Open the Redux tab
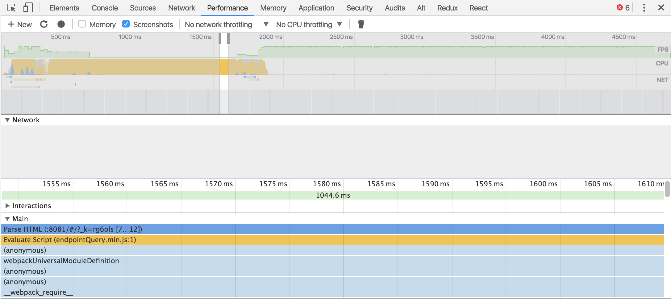This screenshot has width=671, height=299. 447,8
